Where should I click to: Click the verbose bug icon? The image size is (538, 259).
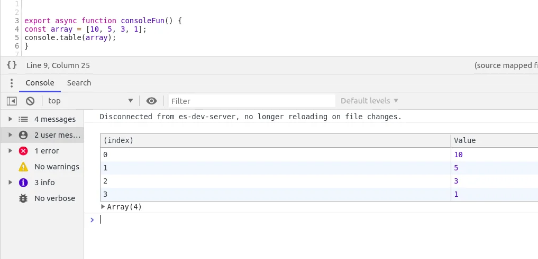tap(23, 198)
